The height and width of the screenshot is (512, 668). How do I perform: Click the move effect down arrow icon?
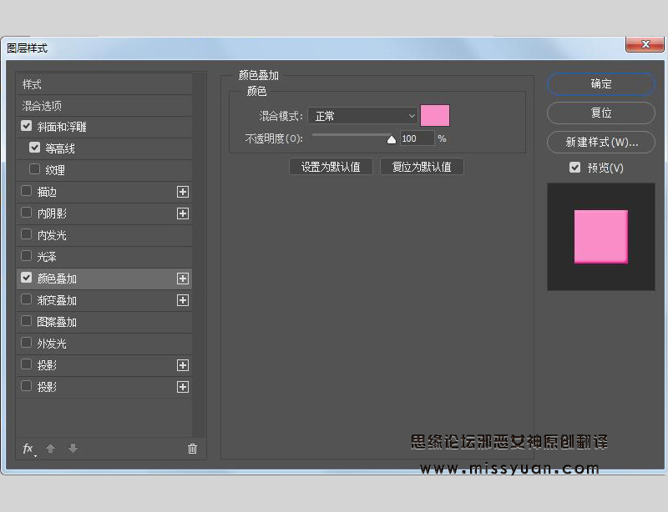tap(73, 449)
